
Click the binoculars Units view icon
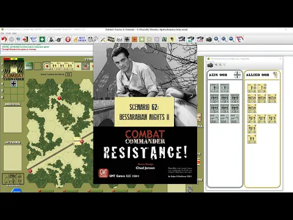pos(182,39)
